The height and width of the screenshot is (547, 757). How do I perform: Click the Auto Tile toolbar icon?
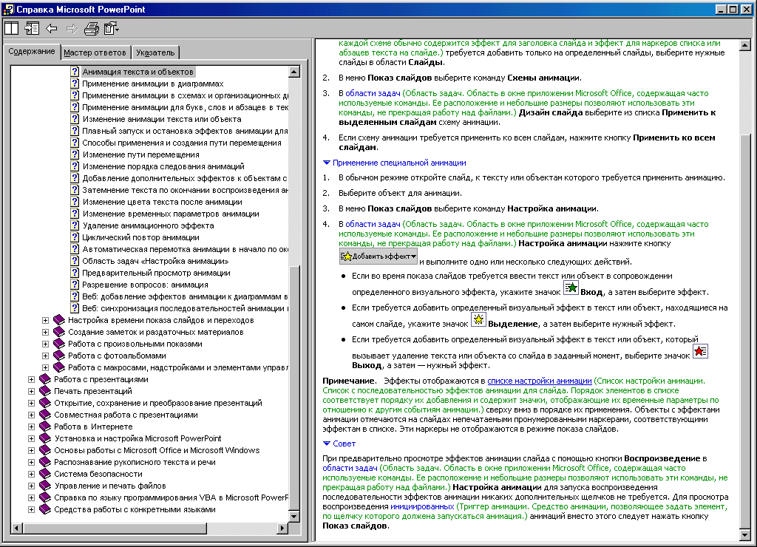click(x=11, y=29)
